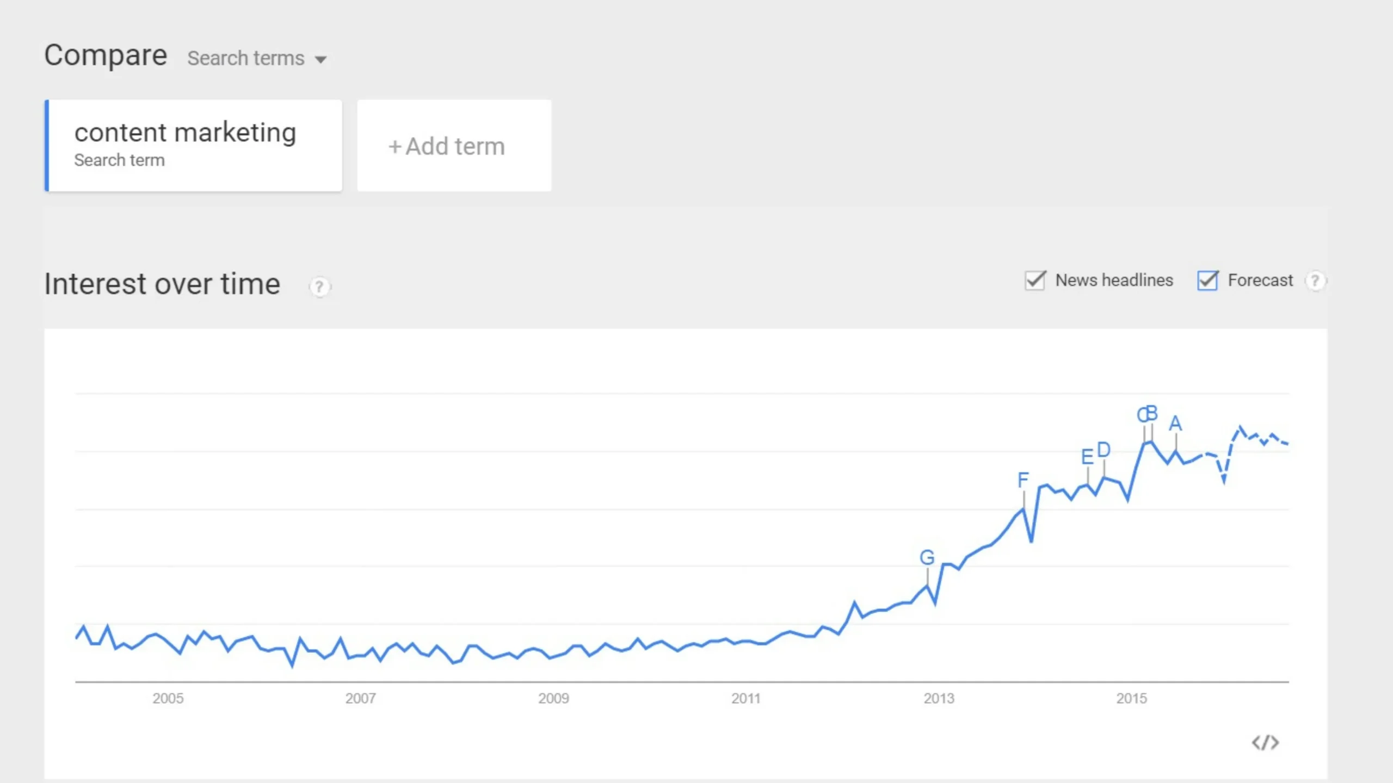Click the help icon next to Forecast
Image resolution: width=1393 pixels, height=783 pixels.
[1315, 281]
